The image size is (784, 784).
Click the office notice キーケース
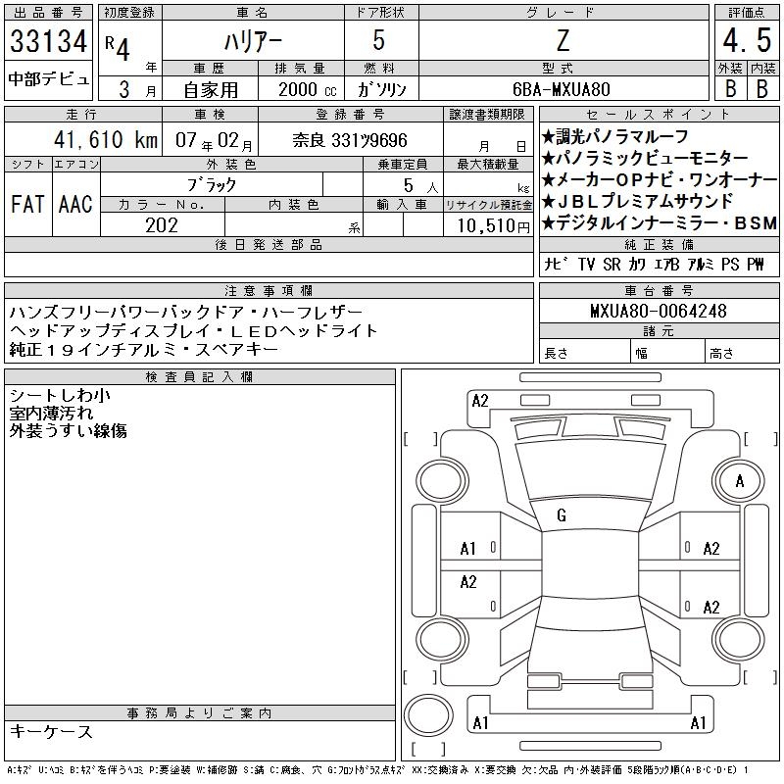(x=52, y=731)
